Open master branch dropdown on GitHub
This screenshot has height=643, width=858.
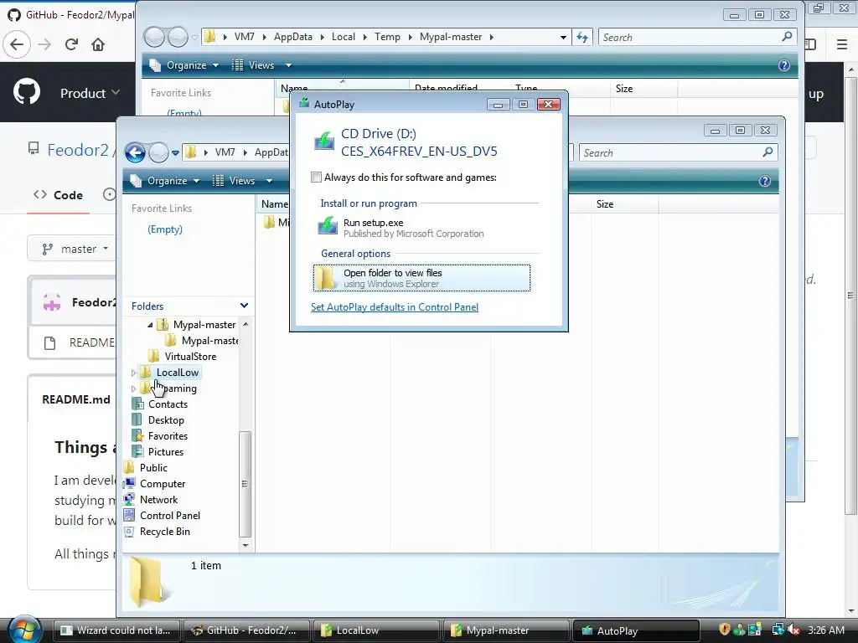pyautogui.click(x=74, y=249)
